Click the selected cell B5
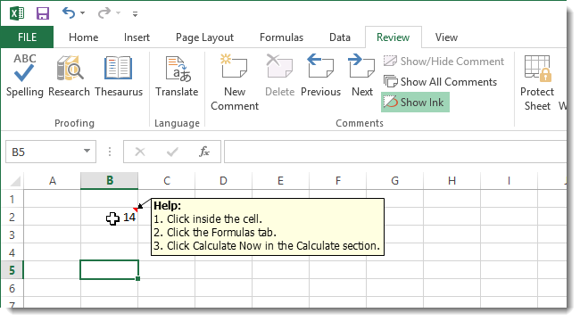The height and width of the screenshot is (321, 580). (x=110, y=270)
